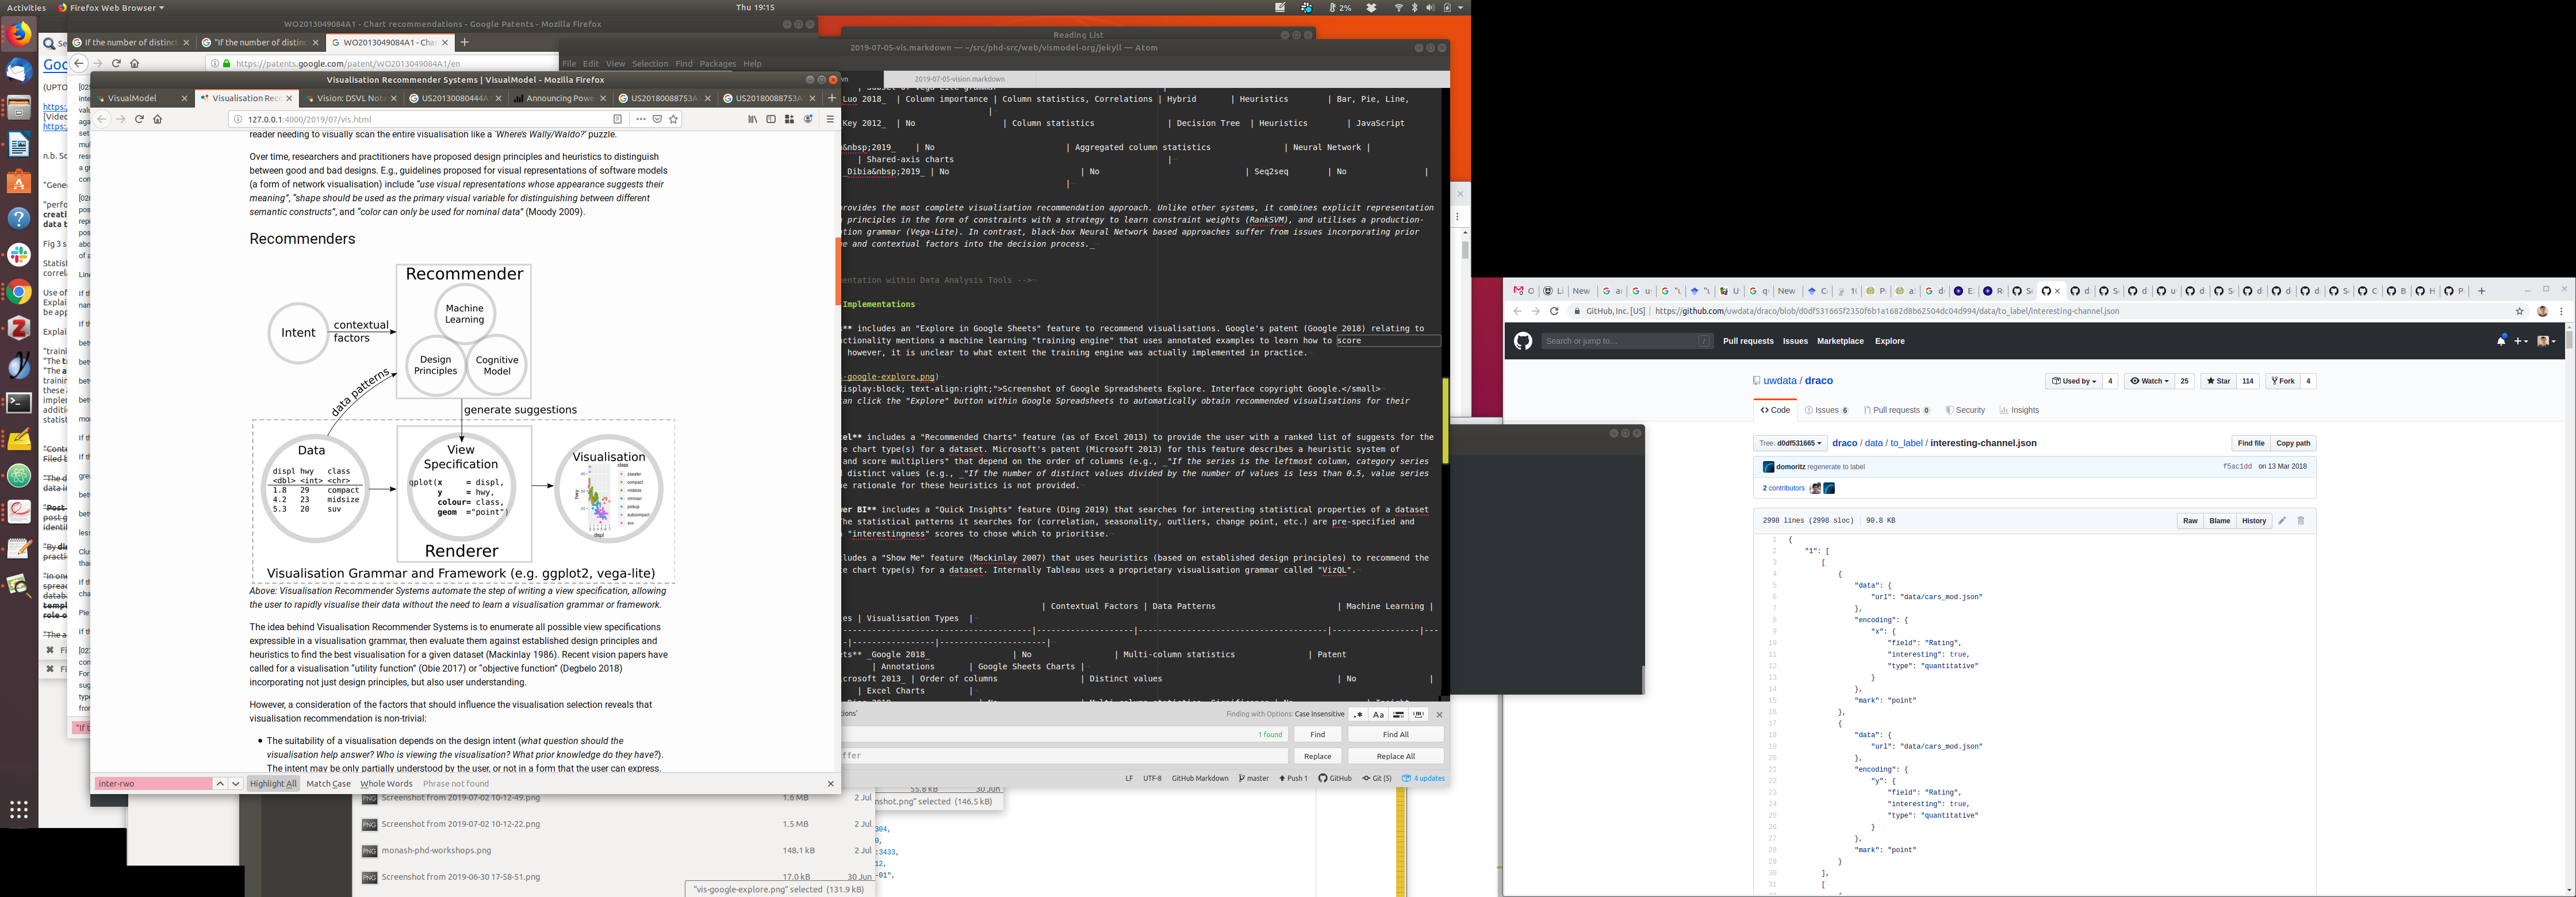Click the delete file trash icon on GitHub
The height and width of the screenshot is (897, 2576).
pos(2301,521)
